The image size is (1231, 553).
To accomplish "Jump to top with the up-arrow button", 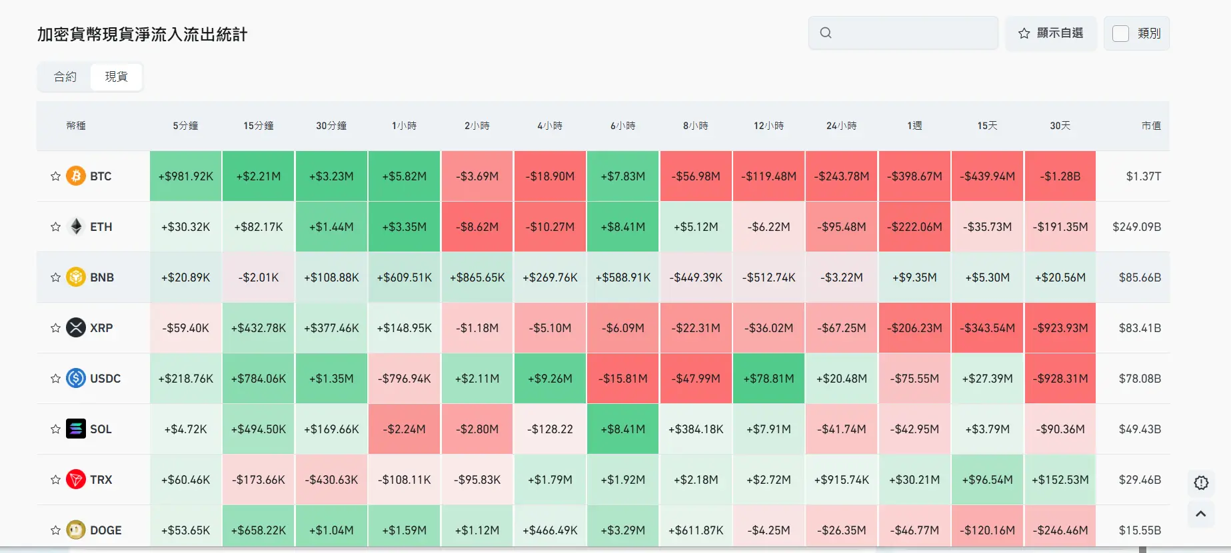I will pos(1201,514).
